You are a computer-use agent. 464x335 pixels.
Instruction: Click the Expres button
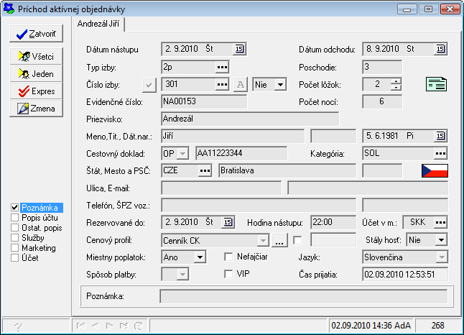[37, 91]
